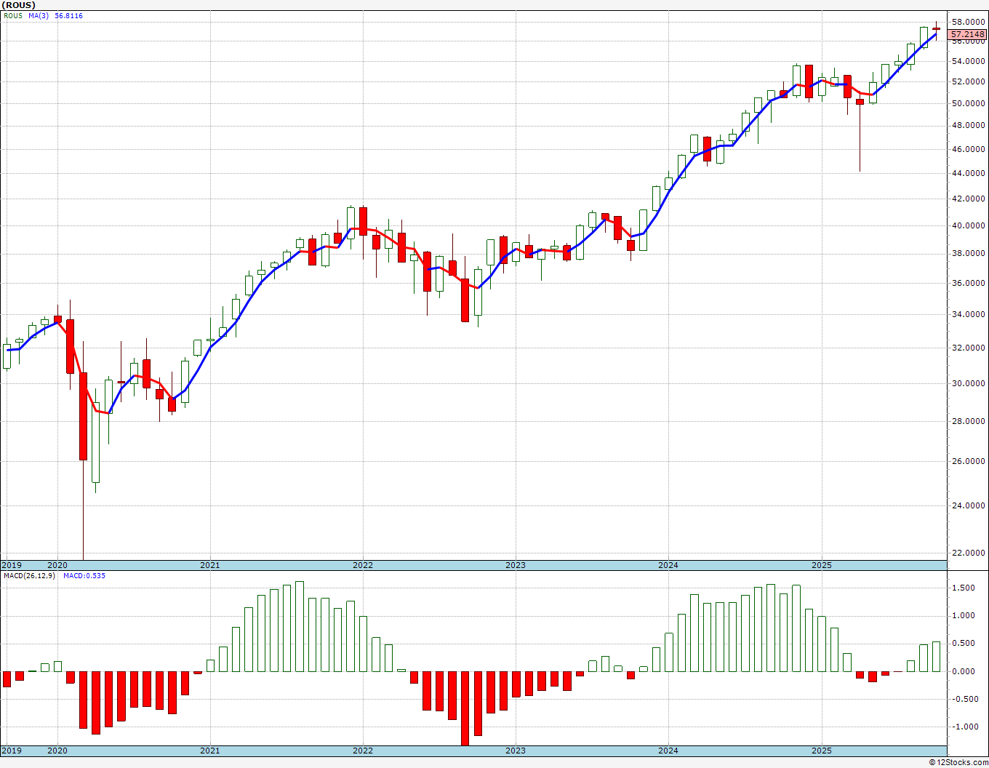Click the 1.500 MACD axis label
The image size is (989, 768).
click(x=964, y=588)
